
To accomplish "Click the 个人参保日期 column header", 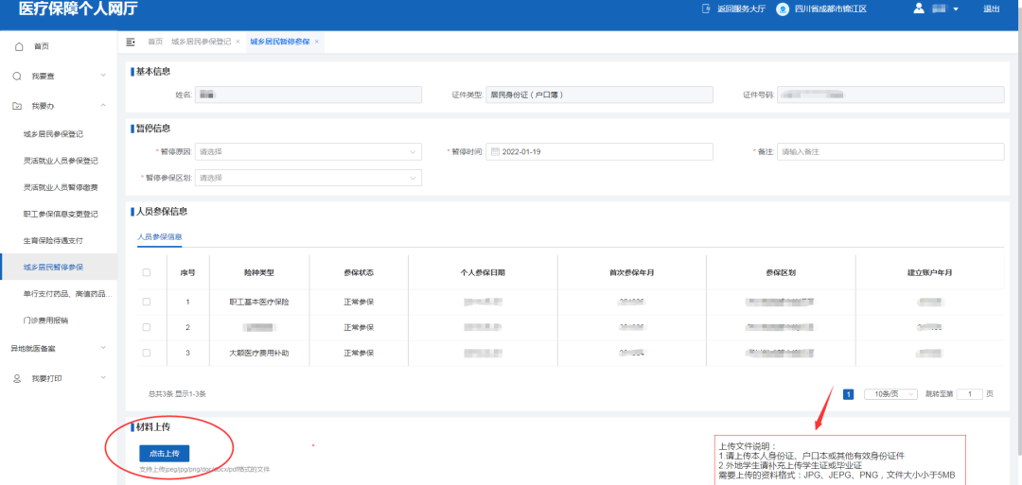I will tap(483, 272).
